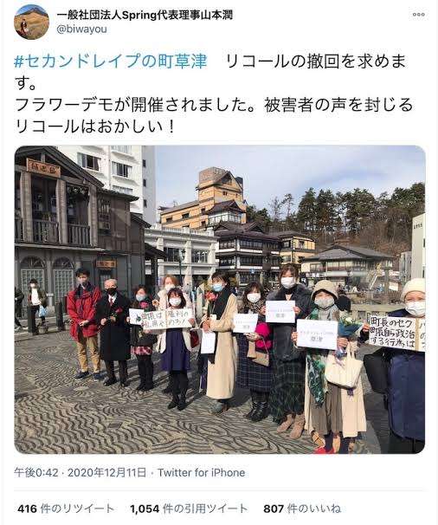
Task: Open the three-dot more options menu
Action: coord(418,15)
